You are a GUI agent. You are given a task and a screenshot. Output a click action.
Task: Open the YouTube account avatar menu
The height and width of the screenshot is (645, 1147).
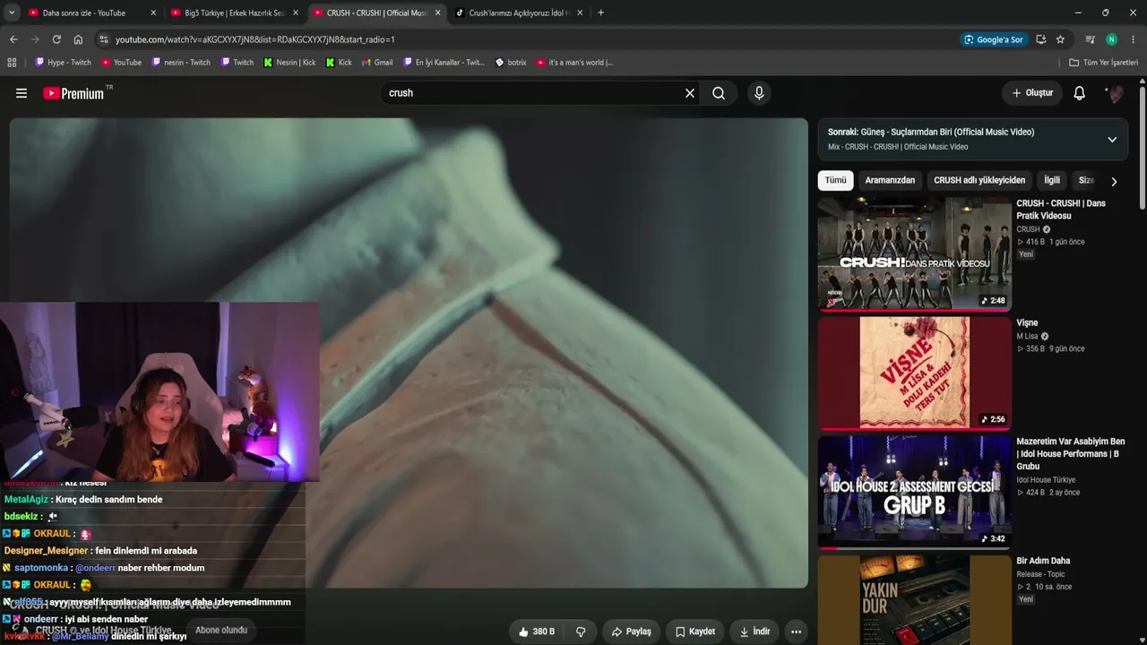point(1115,93)
